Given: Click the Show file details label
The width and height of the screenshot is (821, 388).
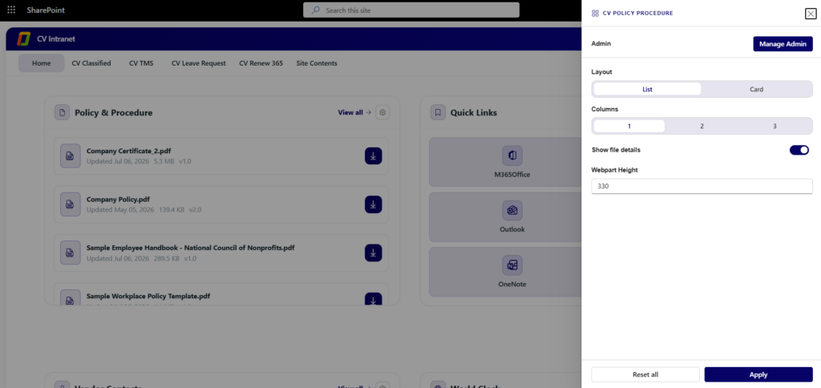Looking at the screenshot, I should 616,150.
